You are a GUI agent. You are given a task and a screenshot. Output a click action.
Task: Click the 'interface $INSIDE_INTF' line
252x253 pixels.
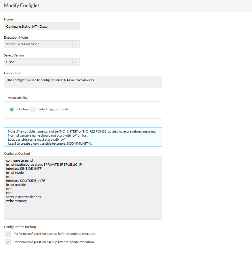click(24, 169)
